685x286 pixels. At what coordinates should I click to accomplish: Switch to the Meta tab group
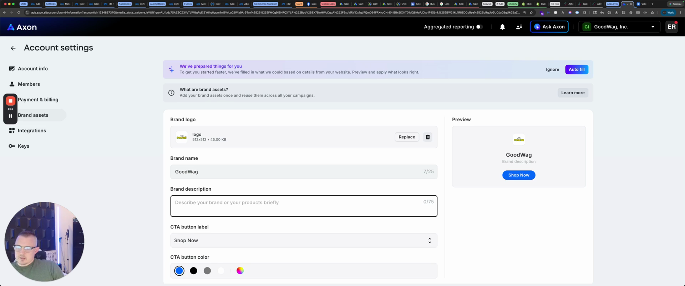point(23,4)
